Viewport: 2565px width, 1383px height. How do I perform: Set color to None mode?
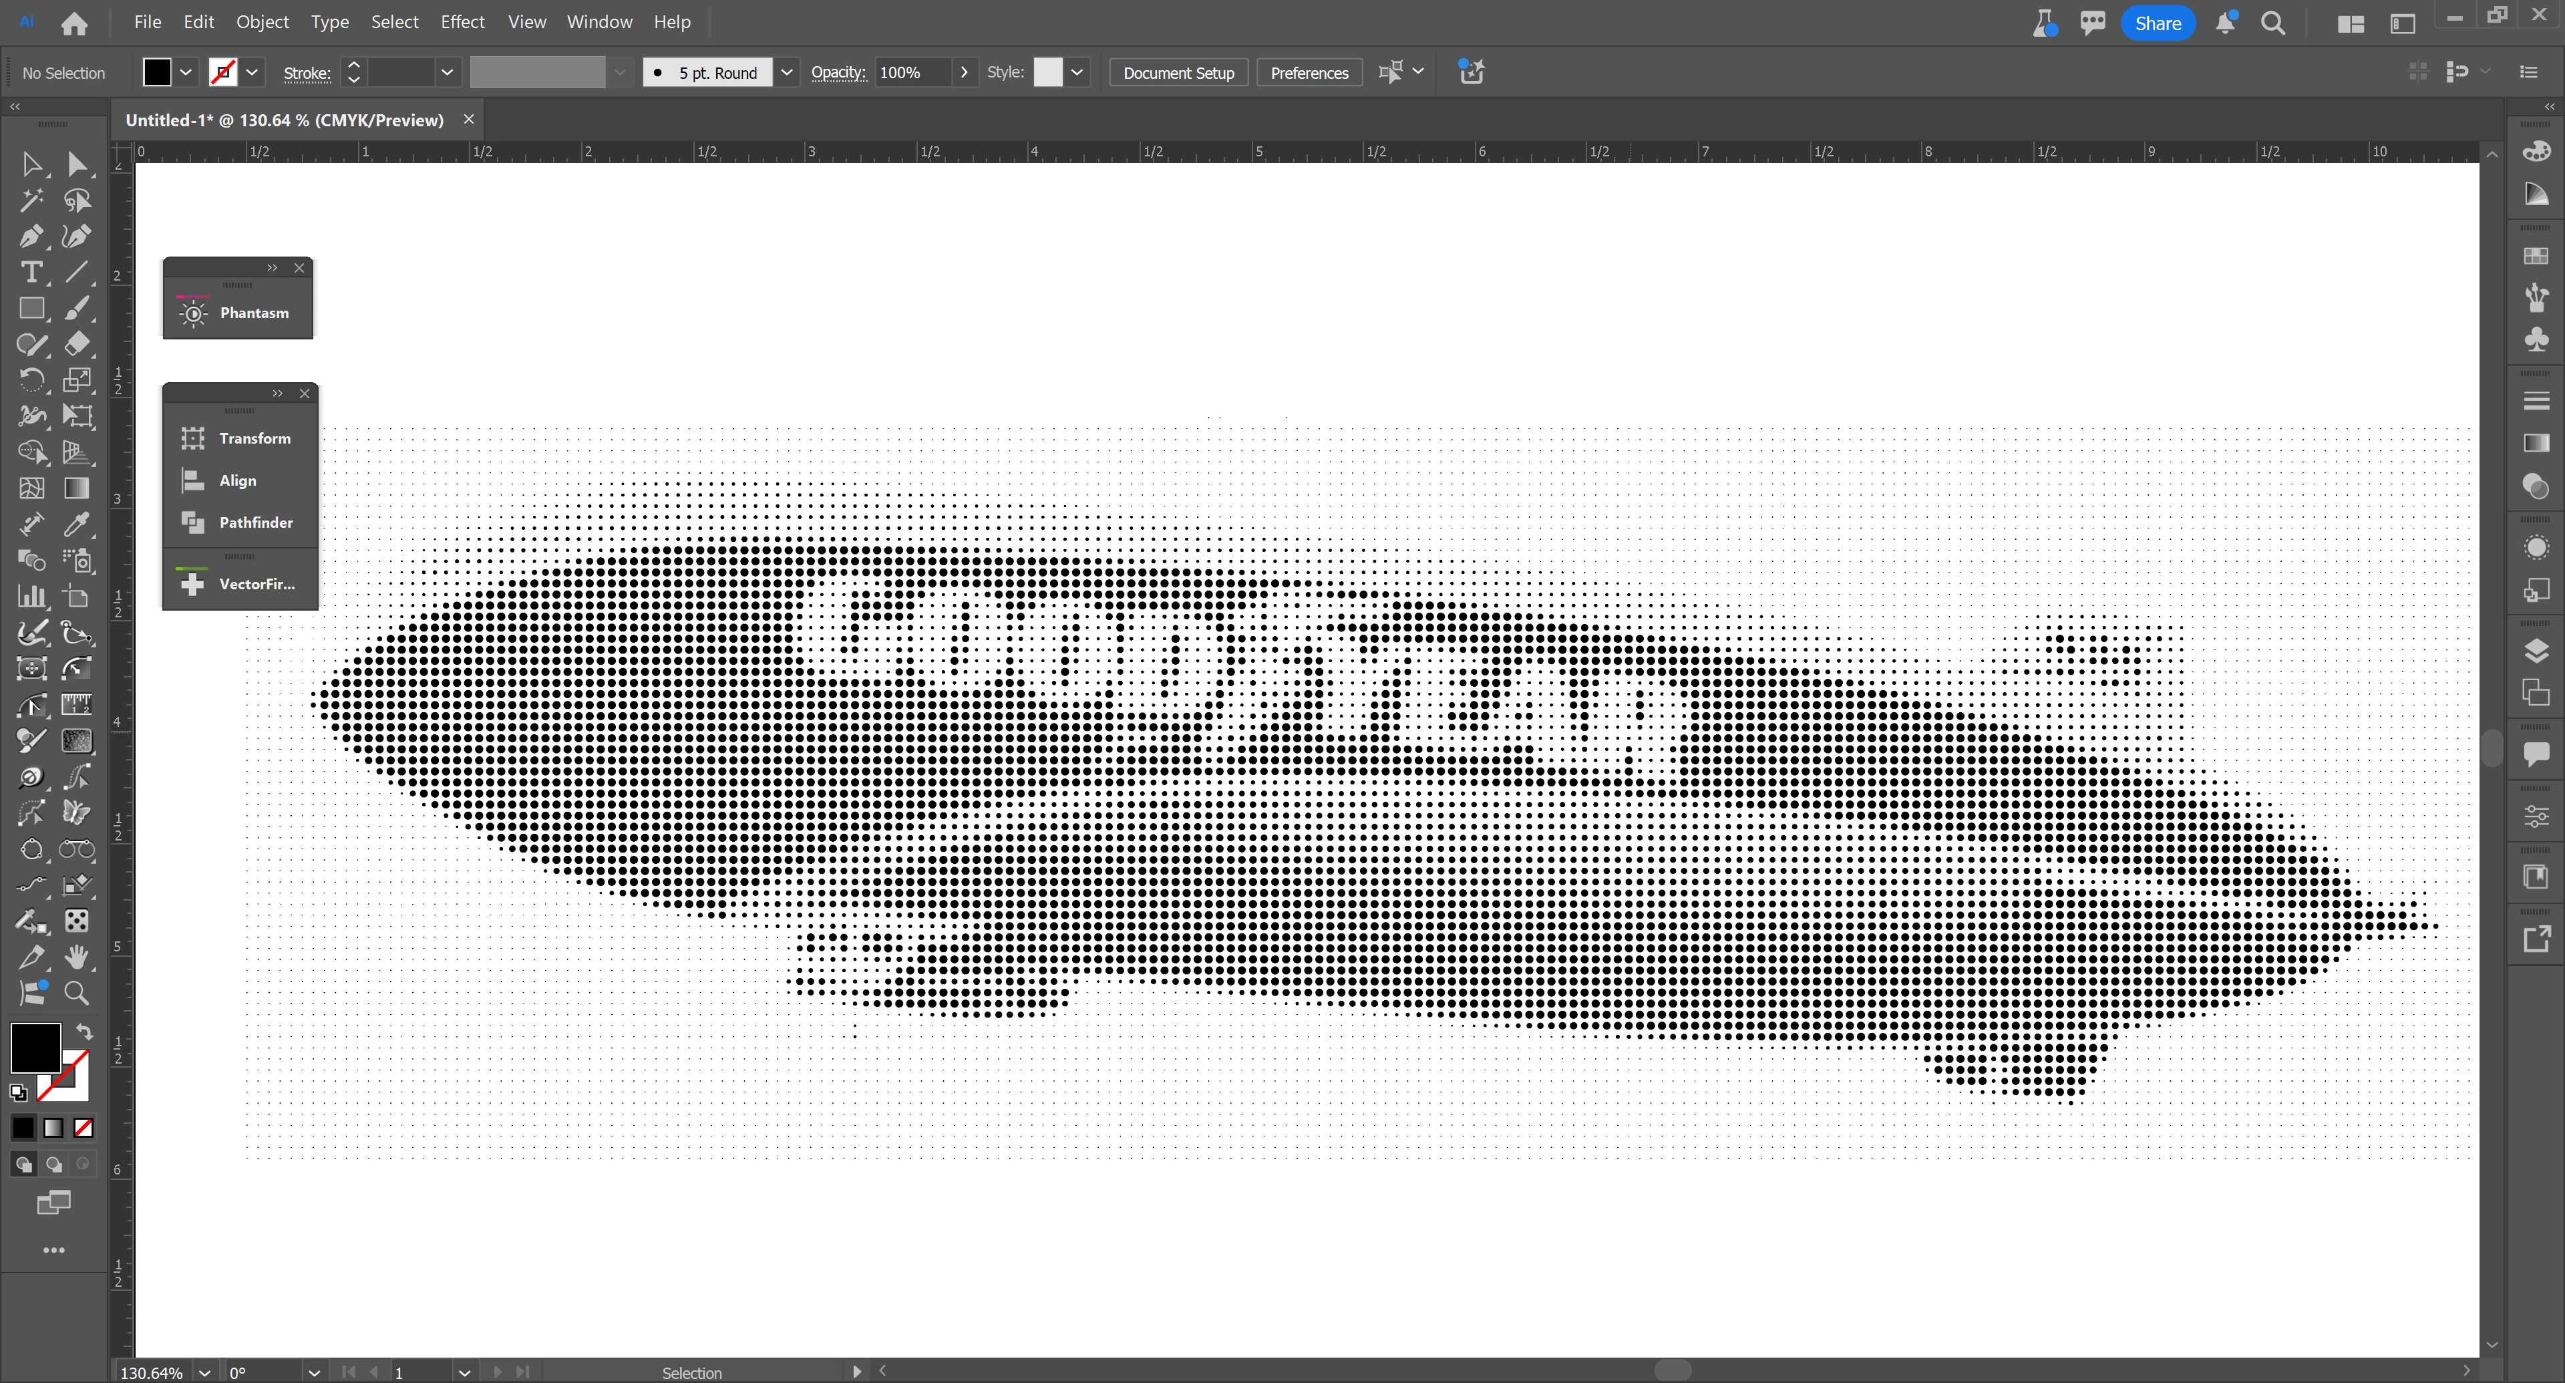click(x=85, y=1128)
